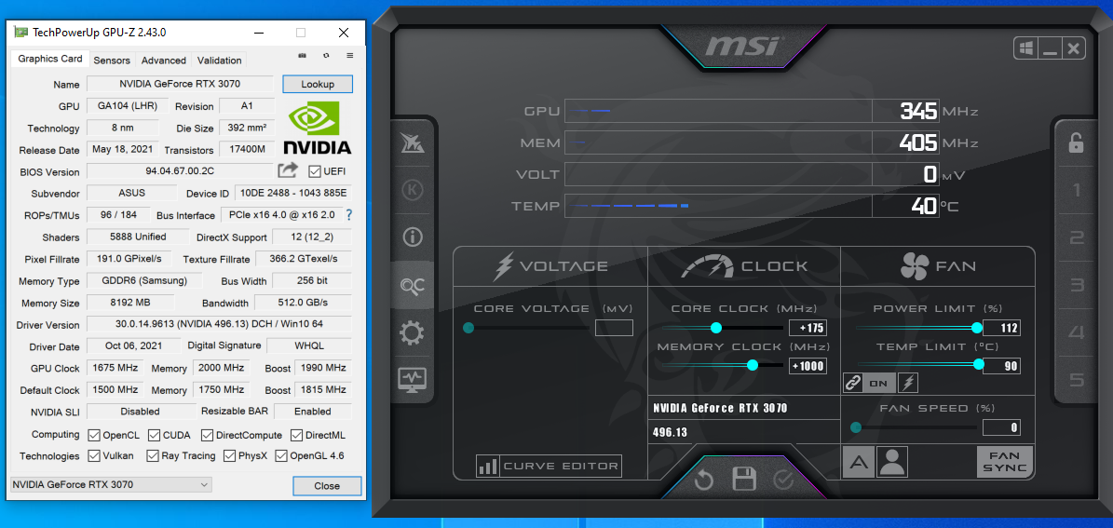Select Afterburner profile slot 5
The image size is (1113, 528).
pos(1076,380)
